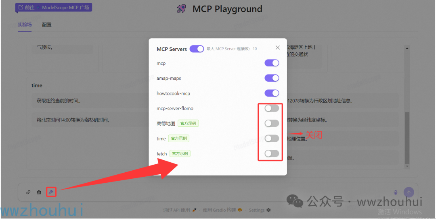
Task: Switch on the fetch server toggle
Action: click(272, 153)
